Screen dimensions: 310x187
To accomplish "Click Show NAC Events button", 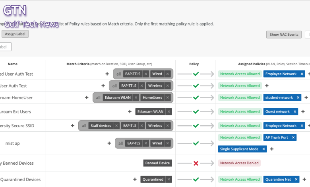I will 284,35.
